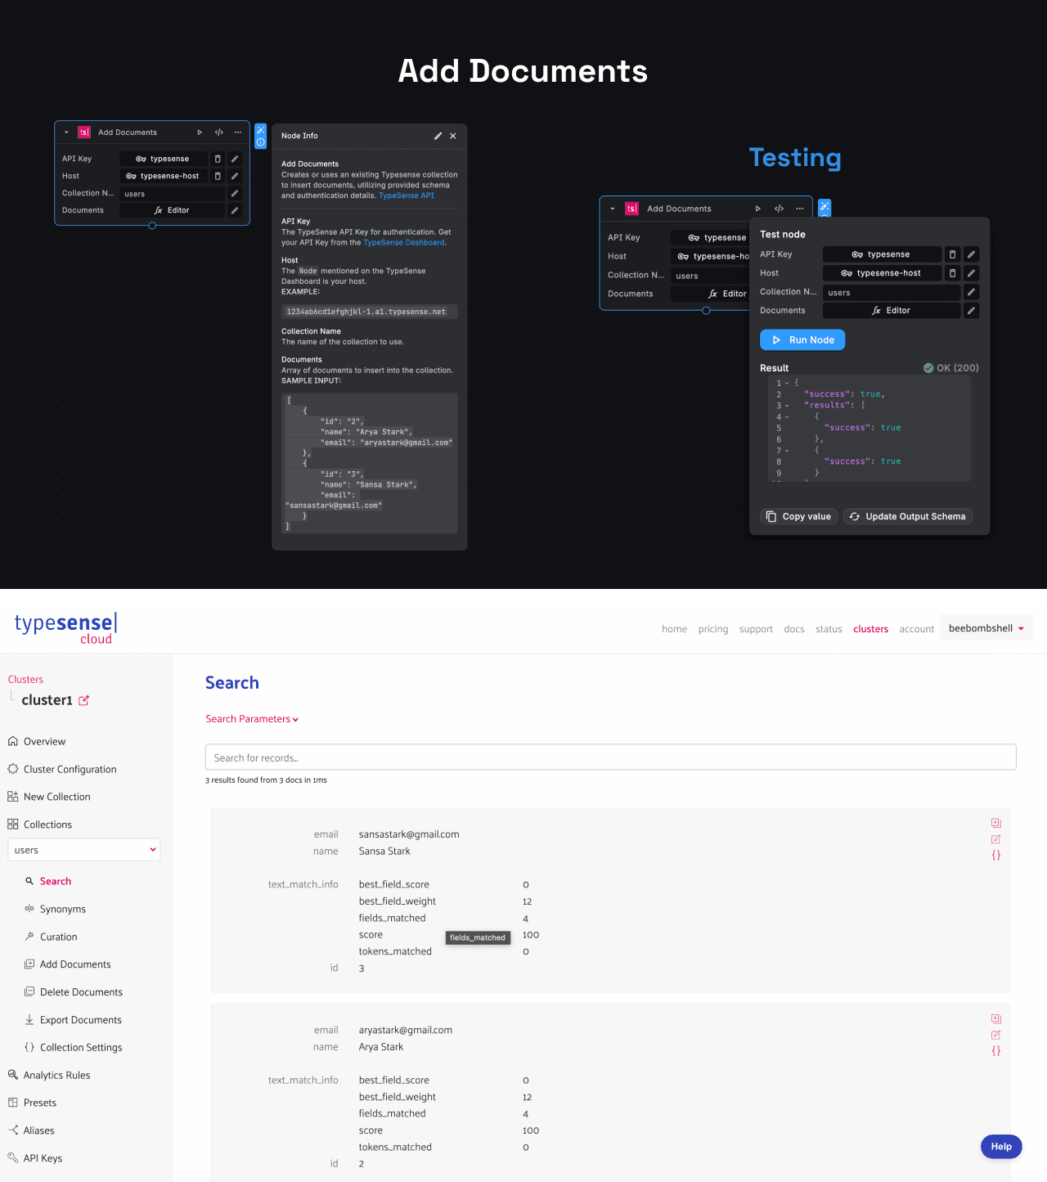Edit Documents field in node beside Node Info

235,210
